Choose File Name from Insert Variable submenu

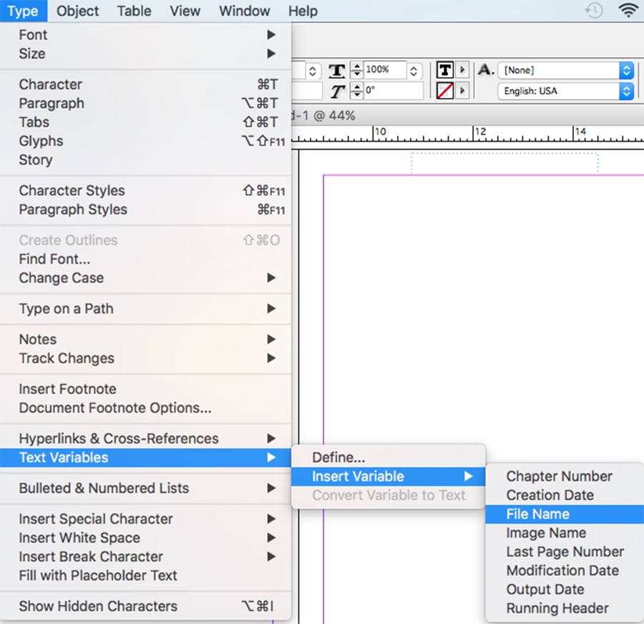537,514
